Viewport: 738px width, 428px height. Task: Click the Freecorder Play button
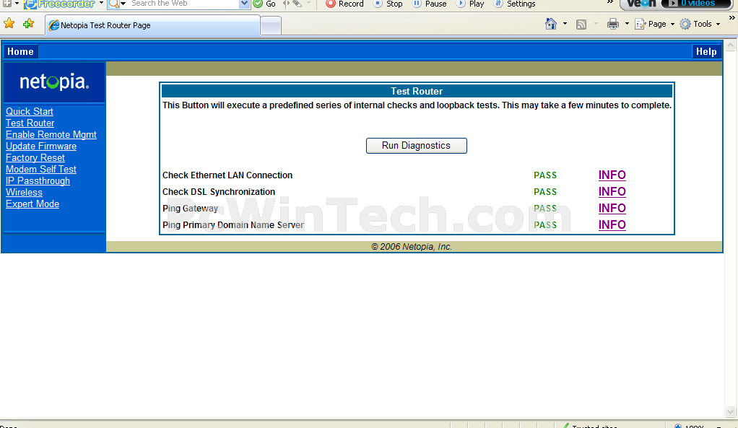tap(470, 4)
